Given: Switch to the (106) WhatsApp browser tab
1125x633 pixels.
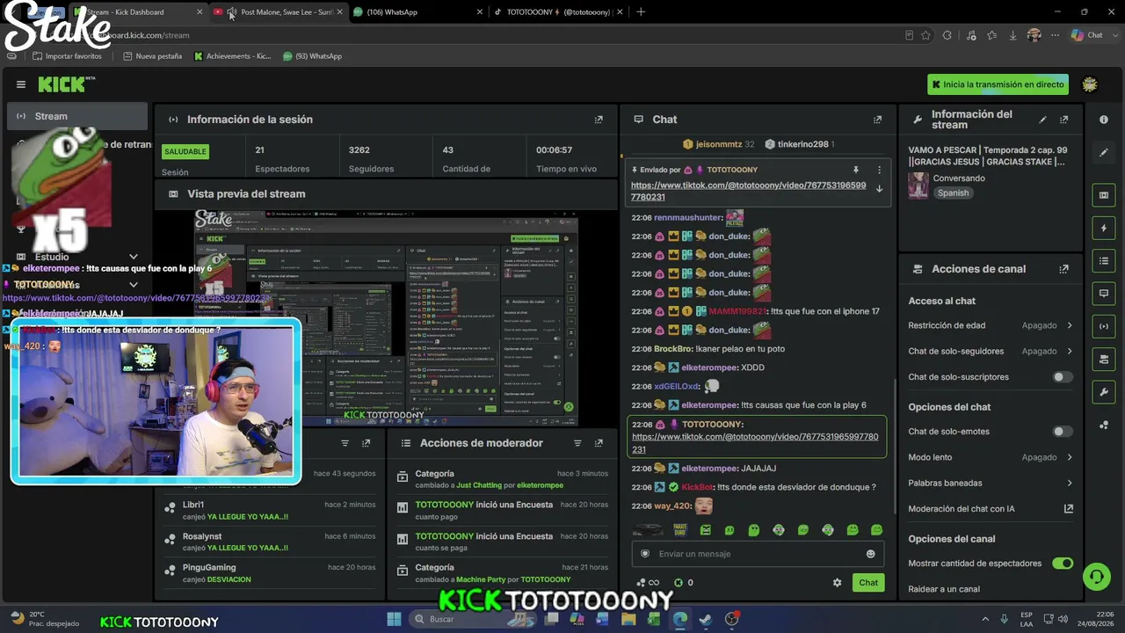Looking at the screenshot, I should (x=418, y=12).
